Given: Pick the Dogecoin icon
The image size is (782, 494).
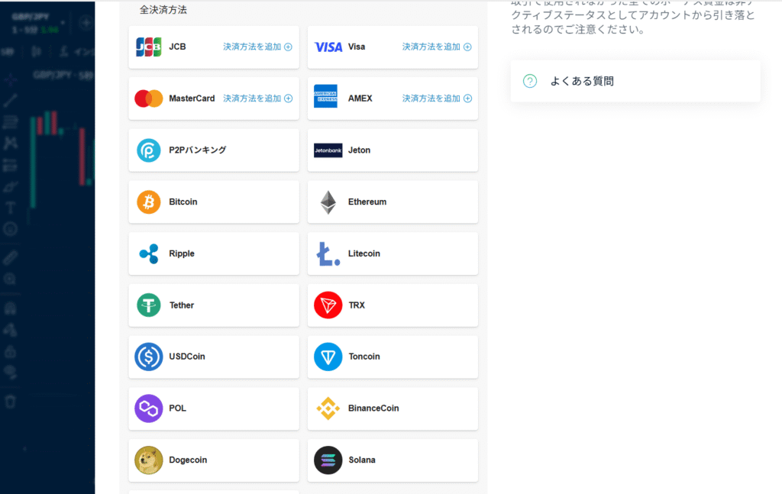Looking at the screenshot, I should pos(149,460).
